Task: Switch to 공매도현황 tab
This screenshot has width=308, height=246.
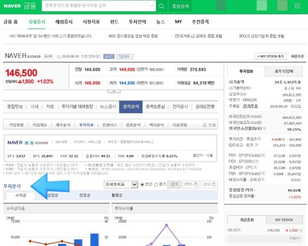Action: 205,106
